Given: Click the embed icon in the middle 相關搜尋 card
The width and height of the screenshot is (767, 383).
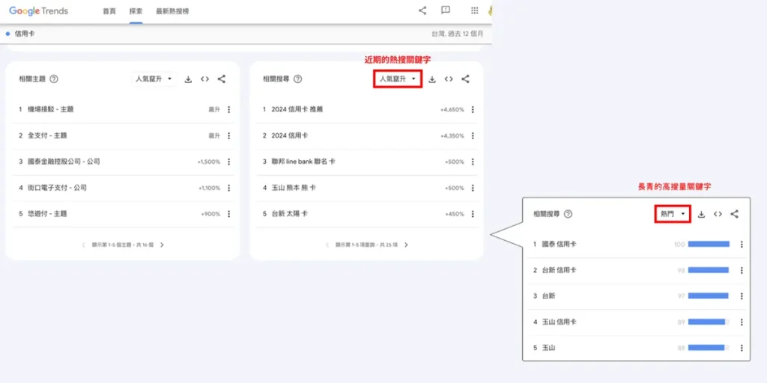Looking at the screenshot, I should (449, 79).
